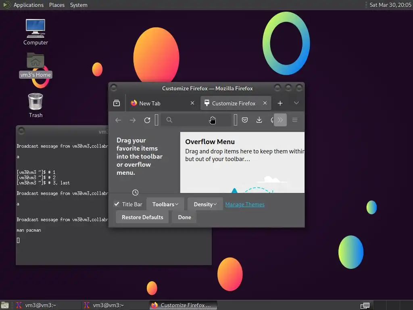
Task: Click the reload icon in Firefox toolbar
Action: [147, 120]
